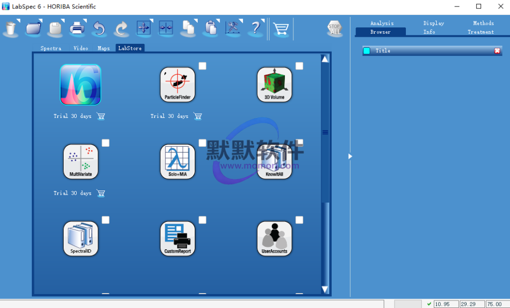Image resolution: width=510 pixels, height=308 pixels.
Task: Open the SpectralID app
Action: (x=81, y=239)
